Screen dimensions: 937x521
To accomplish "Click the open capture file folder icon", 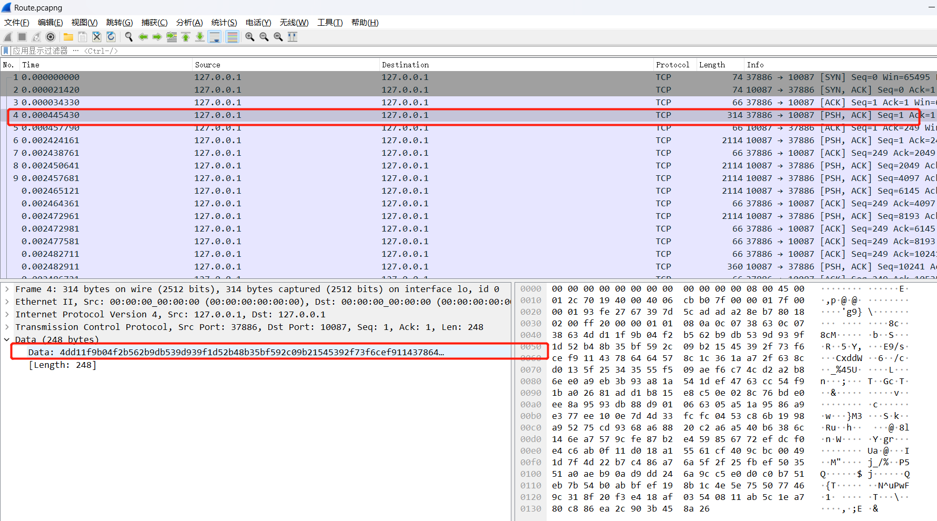I will coord(68,37).
